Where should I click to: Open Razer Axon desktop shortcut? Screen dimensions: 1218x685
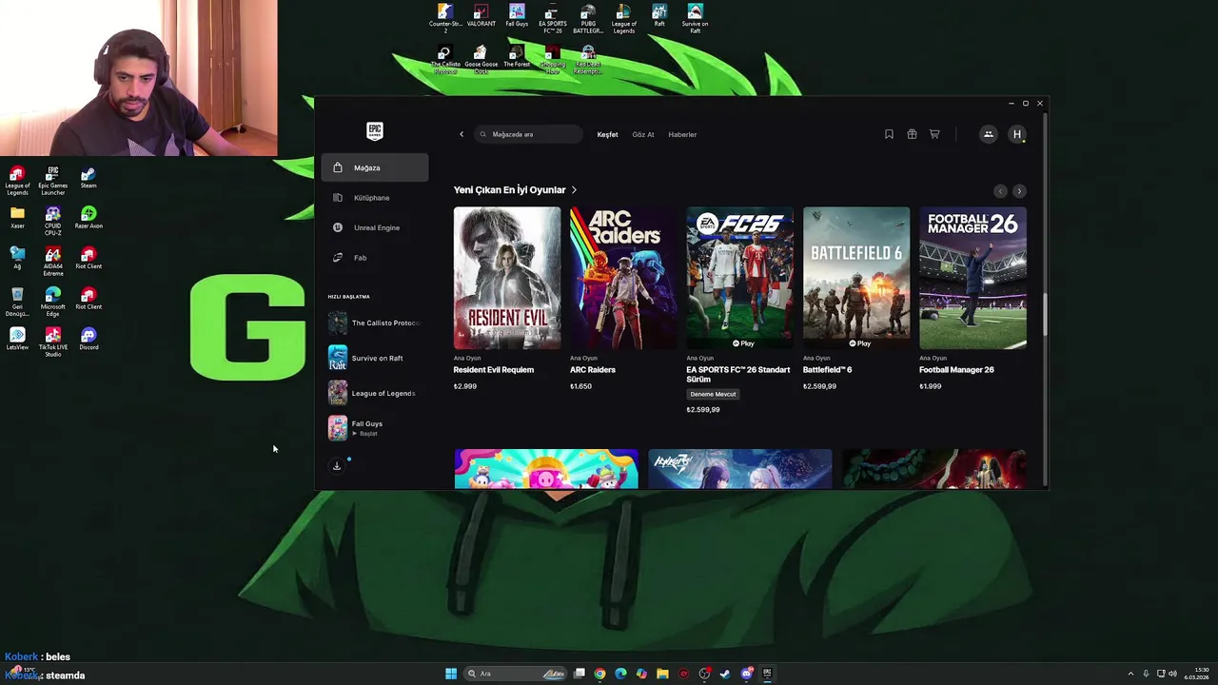pos(88,218)
